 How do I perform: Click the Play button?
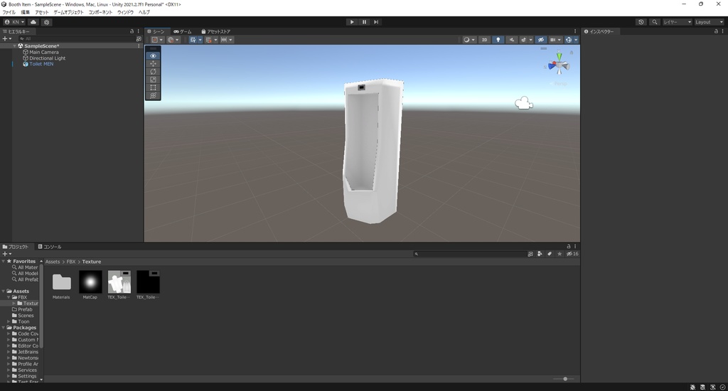(352, 22)
